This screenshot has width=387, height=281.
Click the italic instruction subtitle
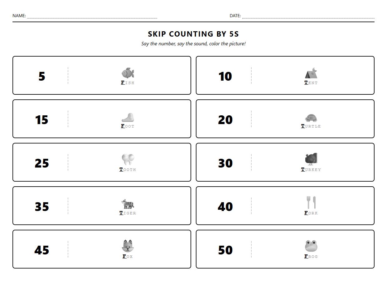(193, 44)
